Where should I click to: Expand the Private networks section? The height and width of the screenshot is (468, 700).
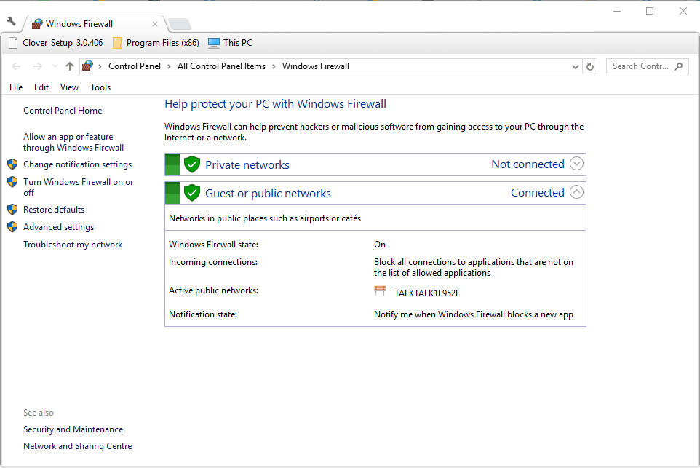(576, 164)
